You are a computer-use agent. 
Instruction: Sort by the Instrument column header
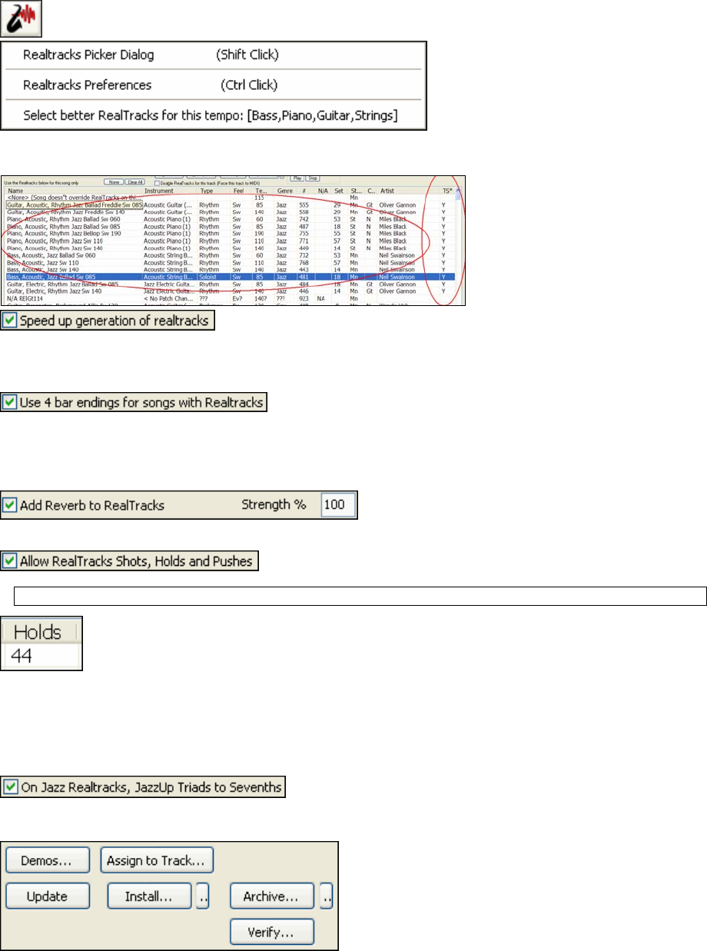coord(171,191)
